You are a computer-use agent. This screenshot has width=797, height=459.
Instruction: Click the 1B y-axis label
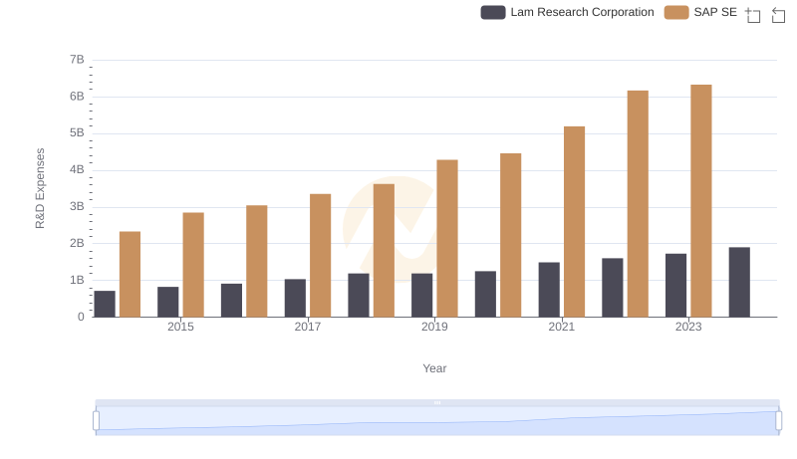(77, 280)
